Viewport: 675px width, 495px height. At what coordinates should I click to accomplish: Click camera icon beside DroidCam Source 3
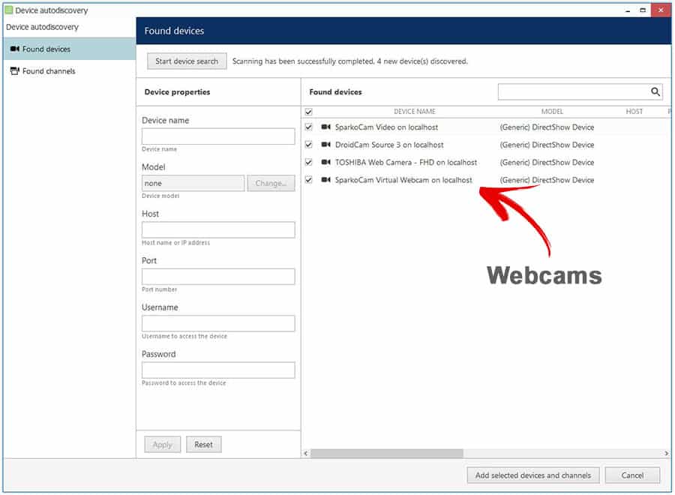point(326,145)
